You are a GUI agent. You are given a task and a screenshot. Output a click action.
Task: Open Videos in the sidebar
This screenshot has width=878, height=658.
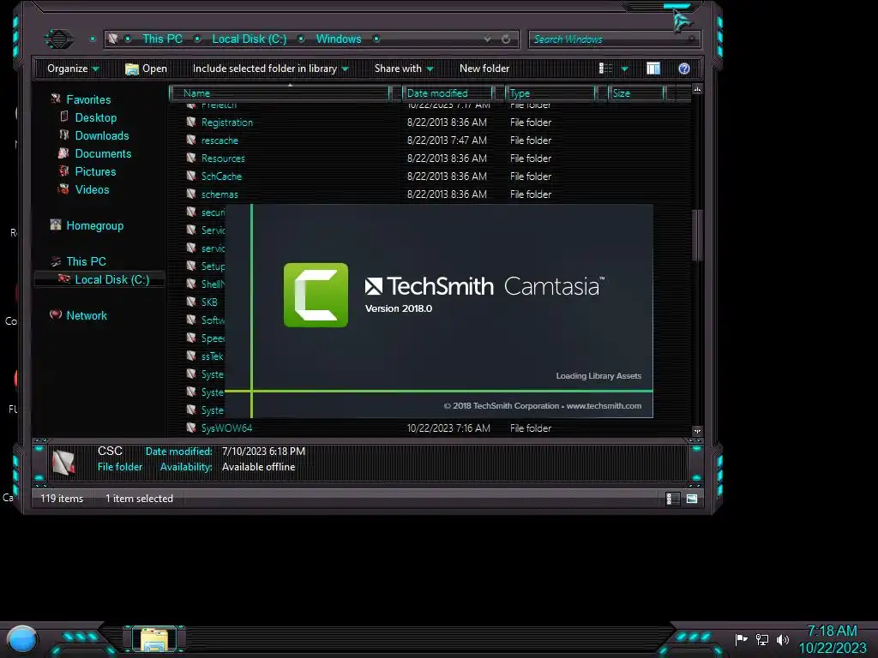click(92, 189)
